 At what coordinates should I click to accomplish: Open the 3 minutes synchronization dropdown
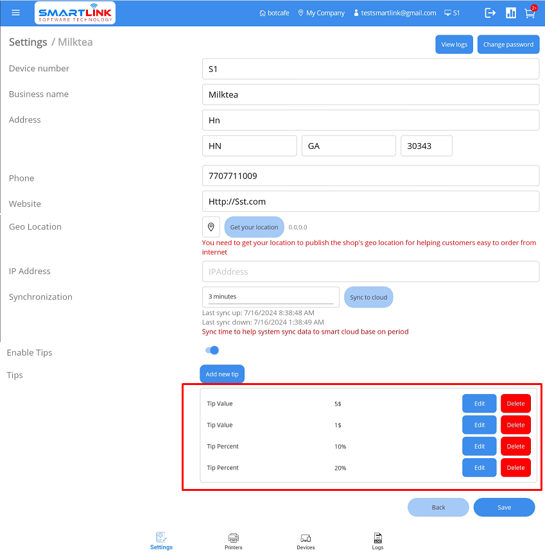[270, 296]
